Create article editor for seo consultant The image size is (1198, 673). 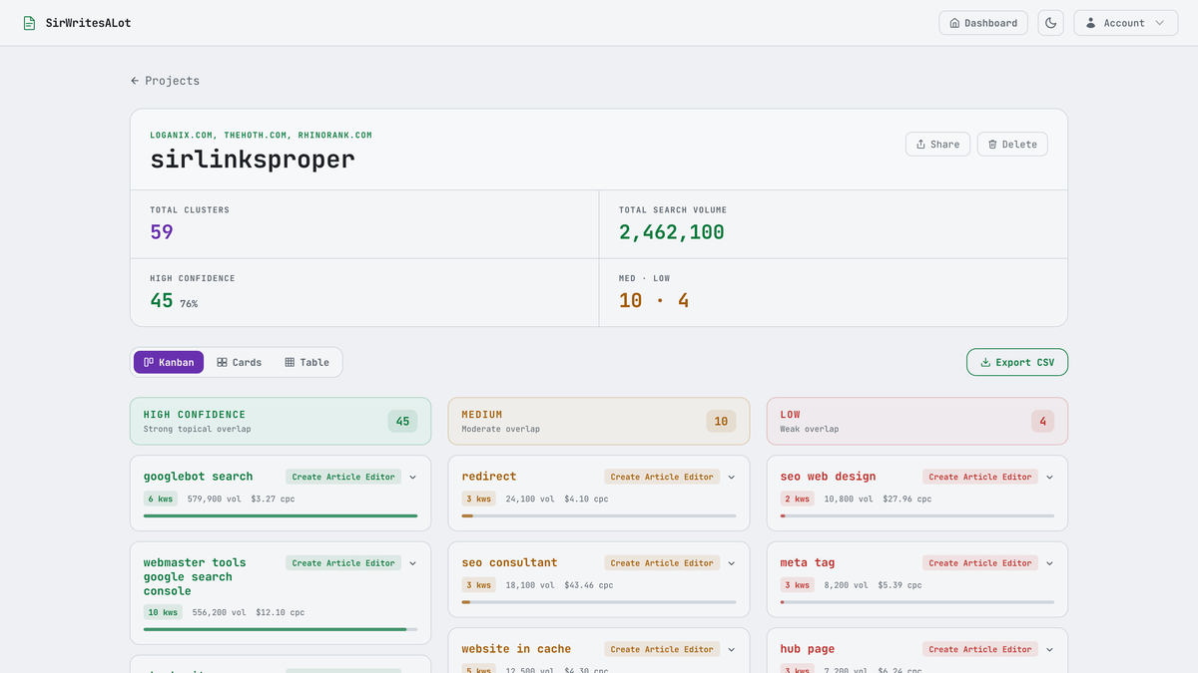point(662,563)
